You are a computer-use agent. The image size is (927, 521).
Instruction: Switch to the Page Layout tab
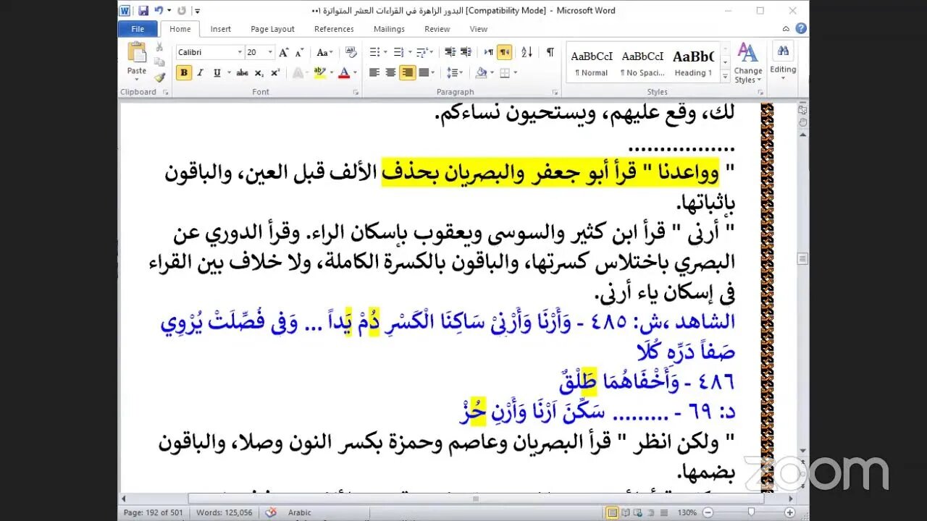[x=272, y=29]
